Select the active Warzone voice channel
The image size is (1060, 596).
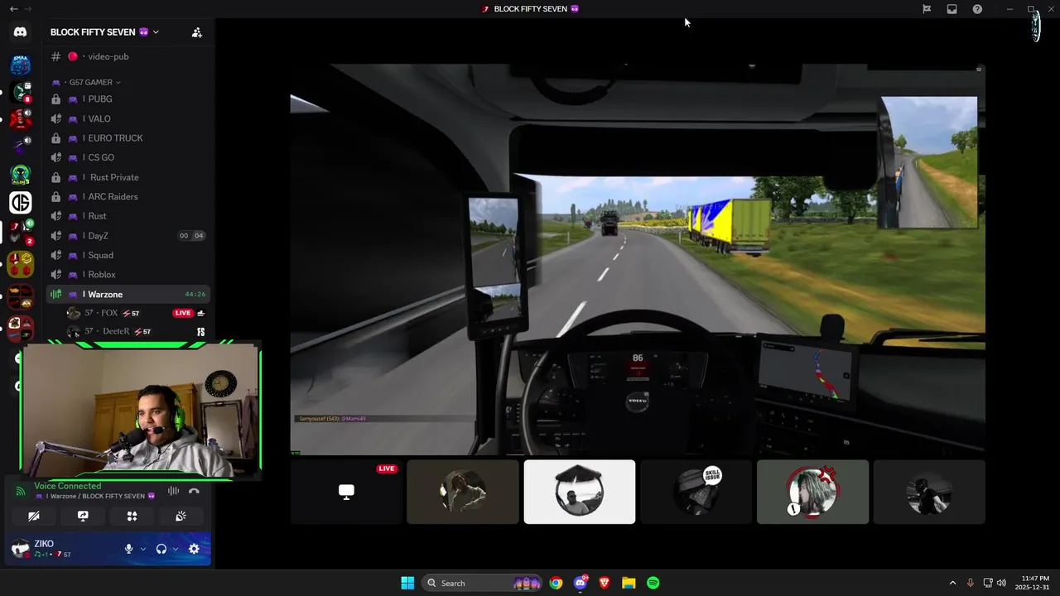point(128,295)
